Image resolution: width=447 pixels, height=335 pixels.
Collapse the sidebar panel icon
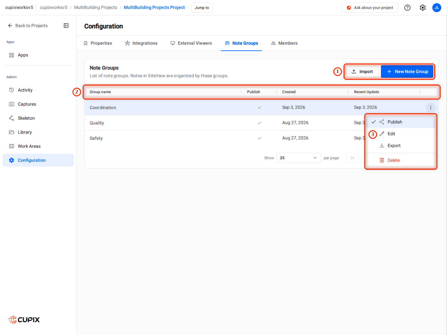click(66, 26)
